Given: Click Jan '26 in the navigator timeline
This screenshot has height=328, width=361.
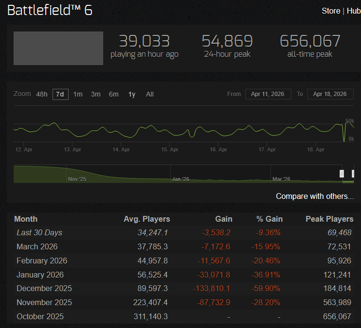Looking at the screenshot, I should click(180, 179).
